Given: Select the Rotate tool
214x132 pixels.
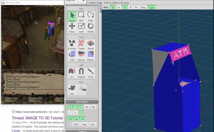Looking at the screenshot, I should pyautogui.click(x=90, y=28).
